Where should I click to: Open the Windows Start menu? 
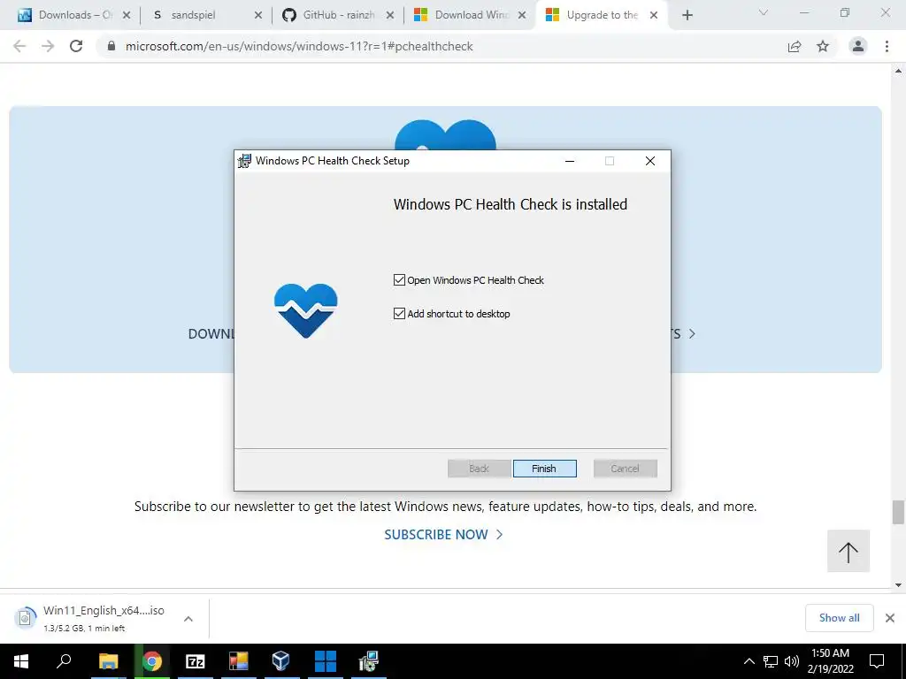click(21, 661)
